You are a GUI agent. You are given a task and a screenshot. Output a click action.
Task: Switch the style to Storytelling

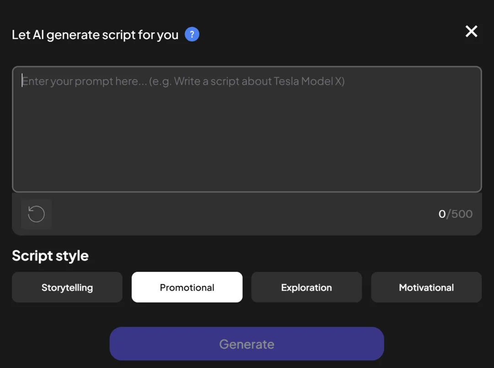click(67, 287)
